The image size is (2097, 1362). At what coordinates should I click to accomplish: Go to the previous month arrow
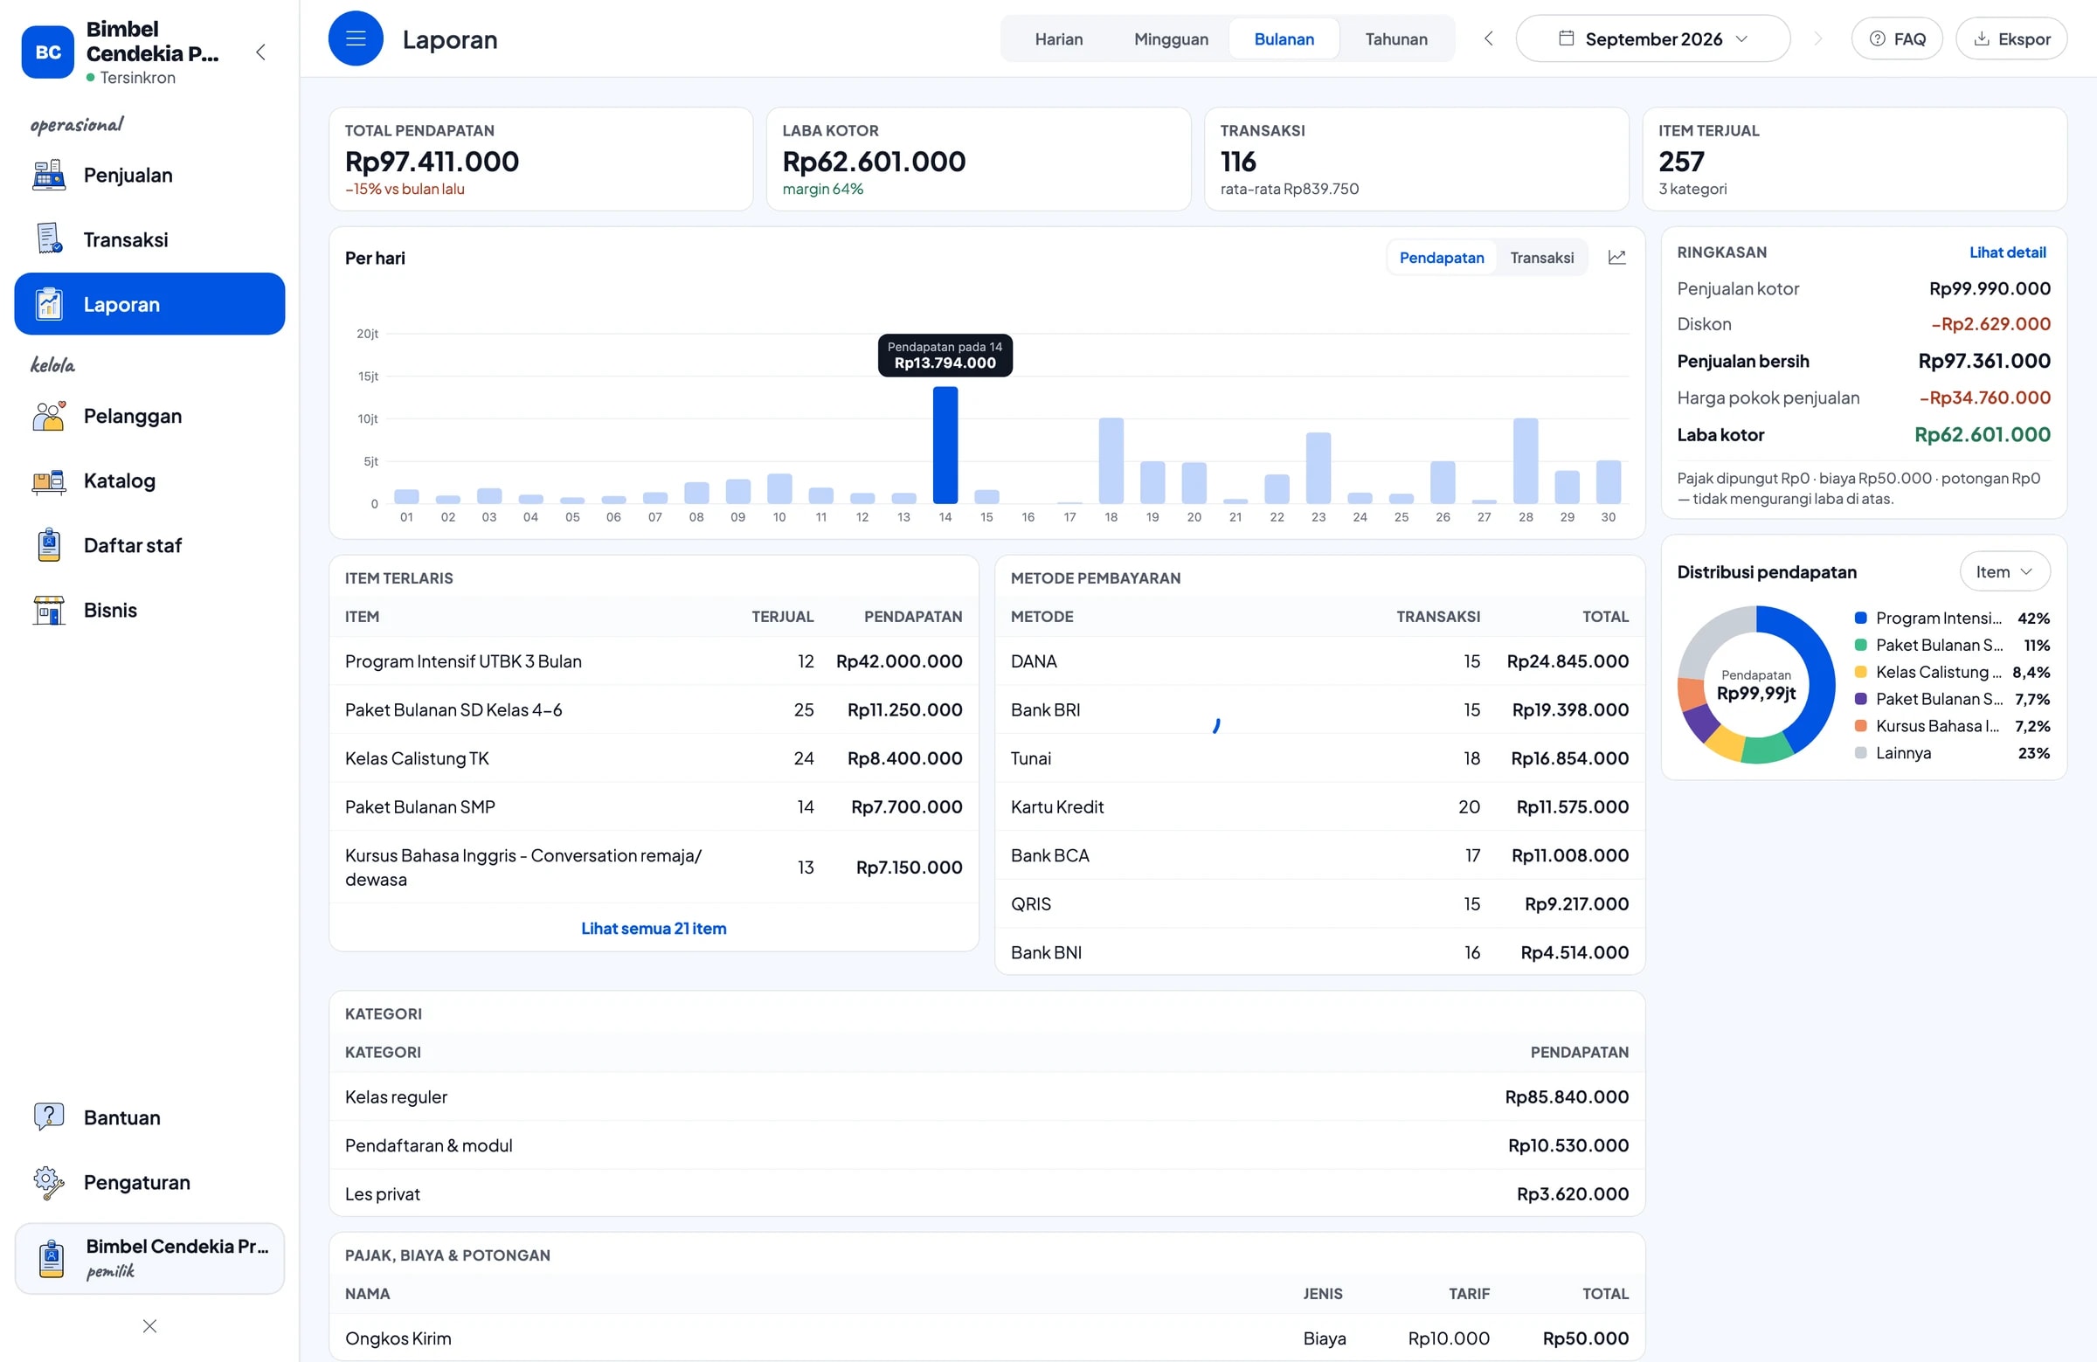(x=1488, y=38)
